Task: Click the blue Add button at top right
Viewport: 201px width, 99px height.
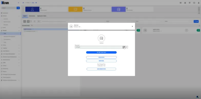Action: coord(196,21)
